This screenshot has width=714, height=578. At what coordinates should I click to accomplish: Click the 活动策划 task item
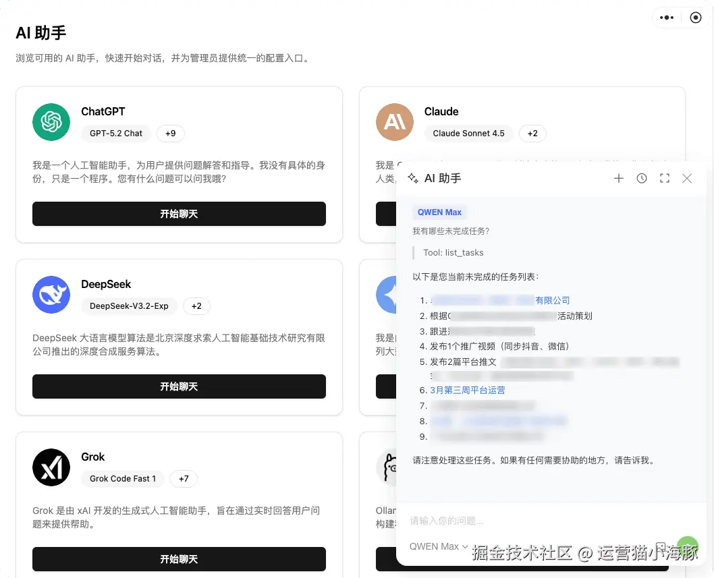tap(511, 316)
